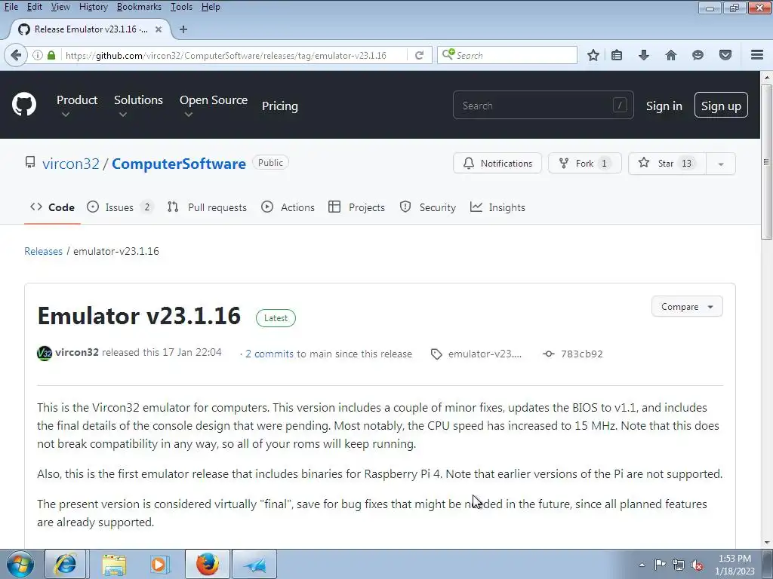Screen dimensions: 773x579
Task: Focus the GitHub search field
Action: pyautogui.click(x=543, y=105)
